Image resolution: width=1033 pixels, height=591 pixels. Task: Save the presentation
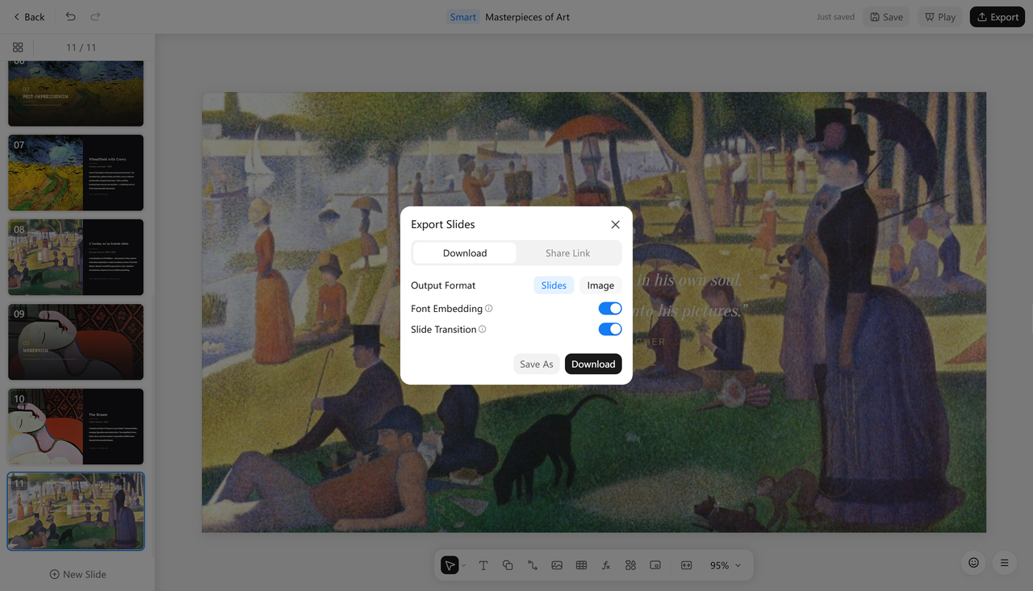click(x=886, y=17)
